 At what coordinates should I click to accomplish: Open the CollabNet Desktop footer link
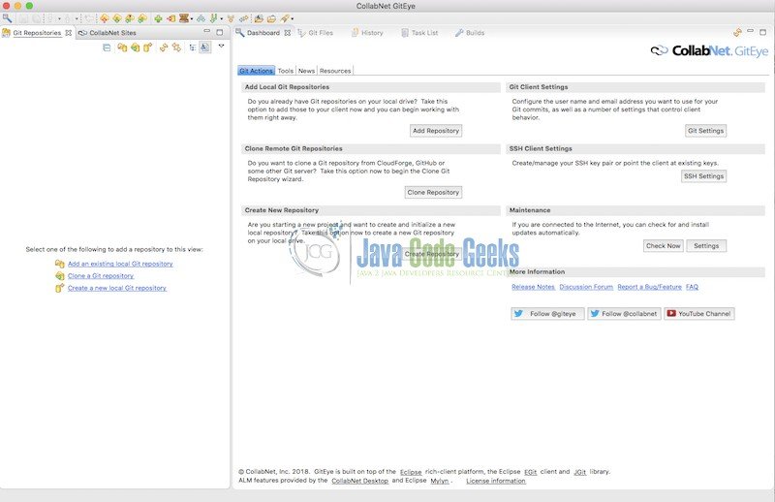click(359, 481)
